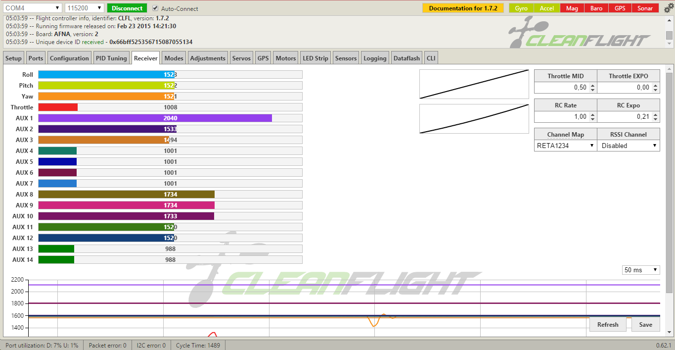Click the Mag sensor indicator
Screen dimensions: 675x350
(x=572, y=8)
